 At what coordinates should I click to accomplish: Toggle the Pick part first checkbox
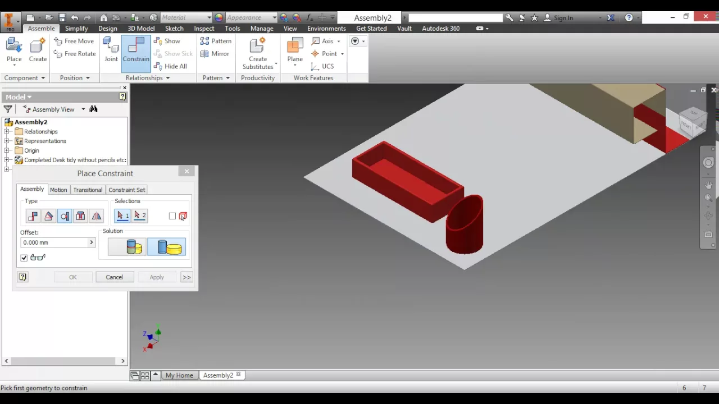point(172,216)
